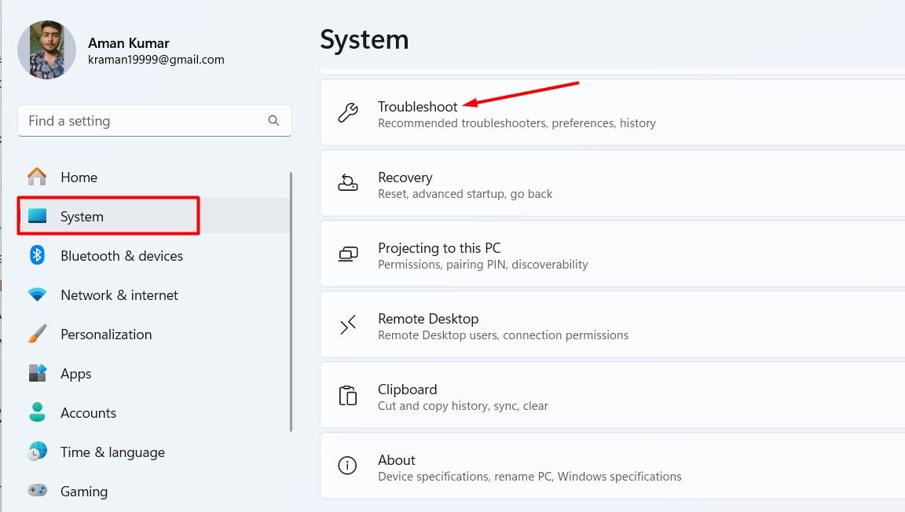Click 'Permissions, pairing PIN, discoverability' text

[x=482, y=265]
